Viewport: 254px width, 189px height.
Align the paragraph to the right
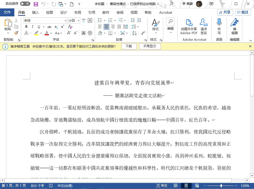(113, 27)
